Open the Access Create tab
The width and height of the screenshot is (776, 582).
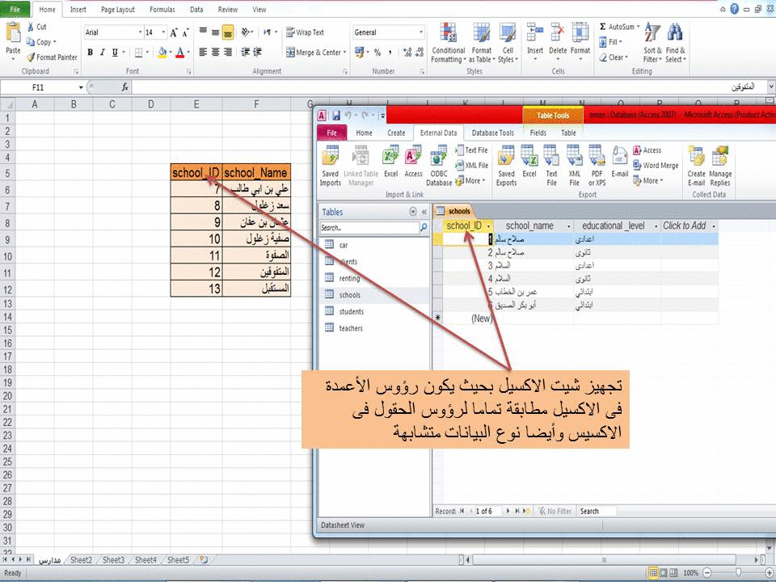(396, 133)
